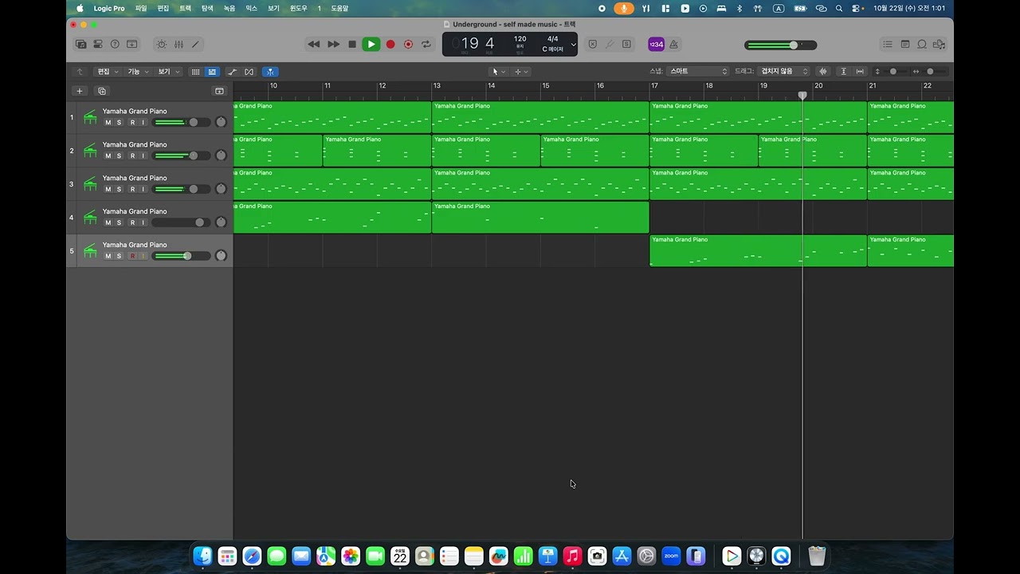Open the Note Pads panel
Viewport: 1020px width, 574px height.
904,45
